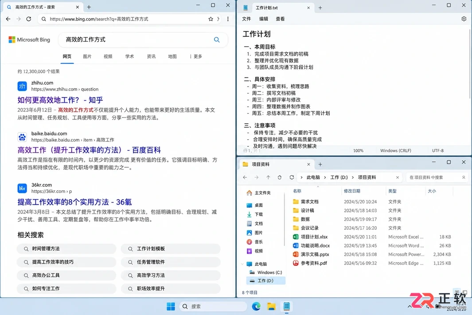Click the browser forward arrow
472x315 pixels.
tap(18, 19)
